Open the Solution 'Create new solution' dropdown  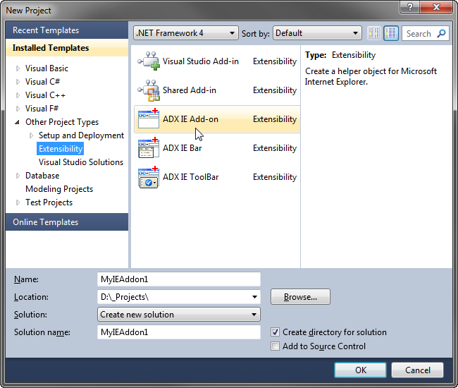tap(179, 315)
